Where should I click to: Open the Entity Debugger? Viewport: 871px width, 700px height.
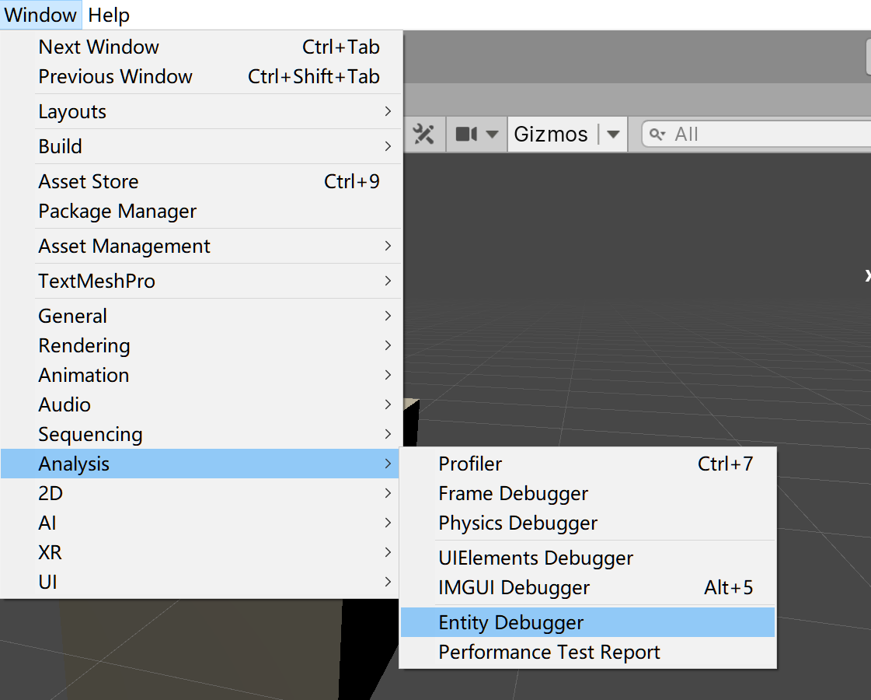(587, 622)
